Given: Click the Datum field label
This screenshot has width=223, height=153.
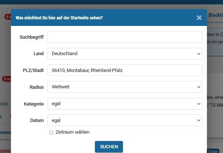Looking at the screenshot, I should (x=37, y=121).
